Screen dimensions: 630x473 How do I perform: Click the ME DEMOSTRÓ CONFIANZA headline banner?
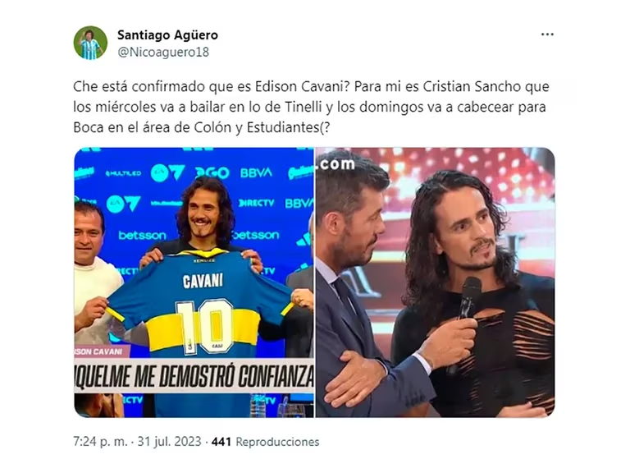coord(194,376)
